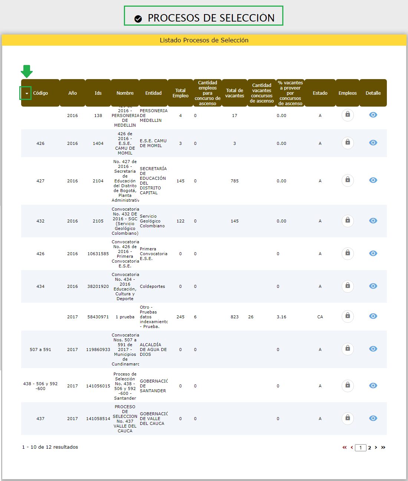Click the current page number field 1
Viewport: 408px width, 481px height.
[x=361, y=448]
